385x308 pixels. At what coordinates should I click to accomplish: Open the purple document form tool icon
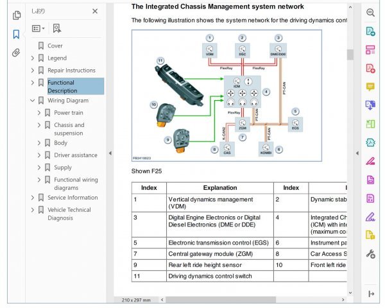click(x=370, y=179)
